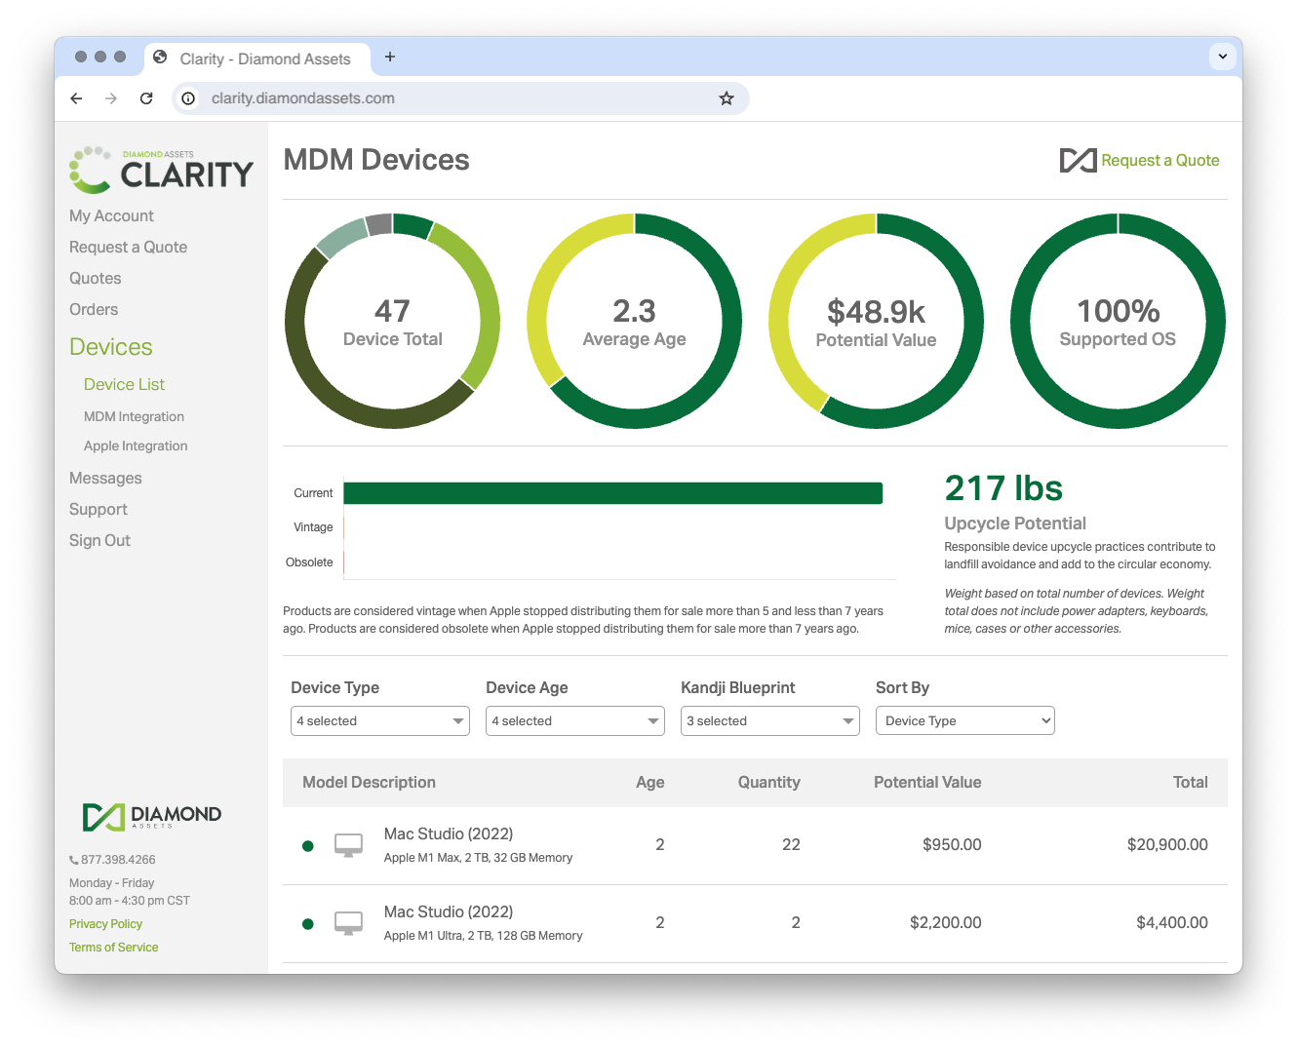Click the quantity value 22
This screenshot has width=1297, height=1046.
(791, 845)
